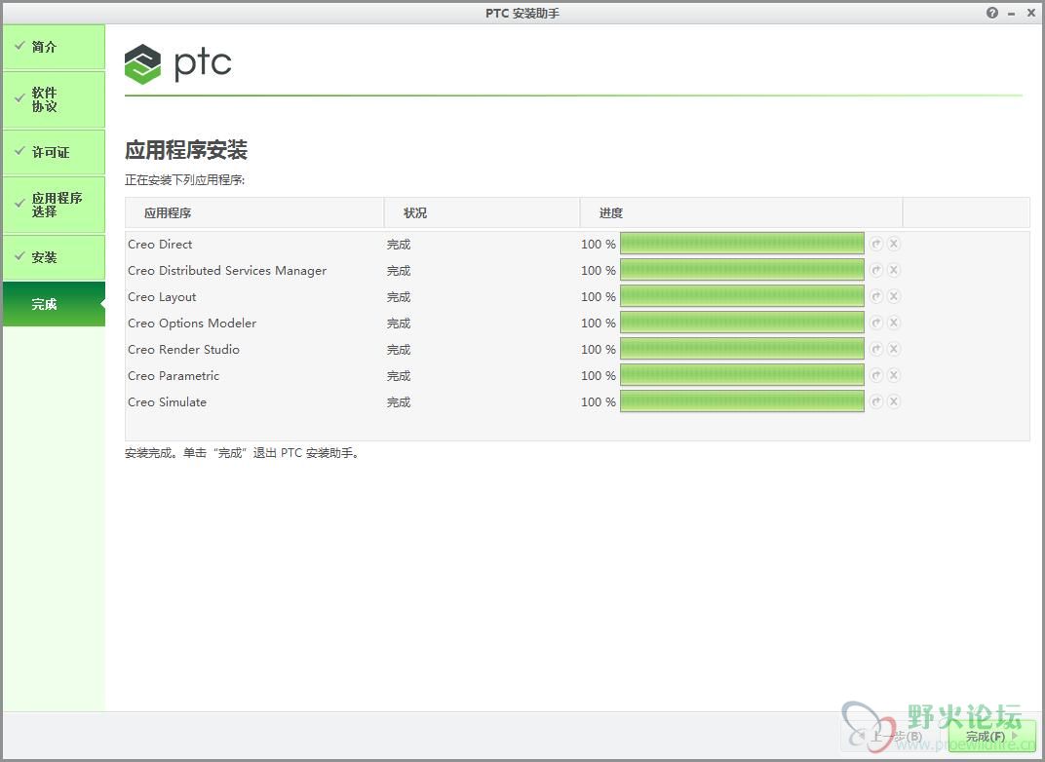
Task: Click 完成 status of Creo Parametric
Action: click(x=399, y=376)
